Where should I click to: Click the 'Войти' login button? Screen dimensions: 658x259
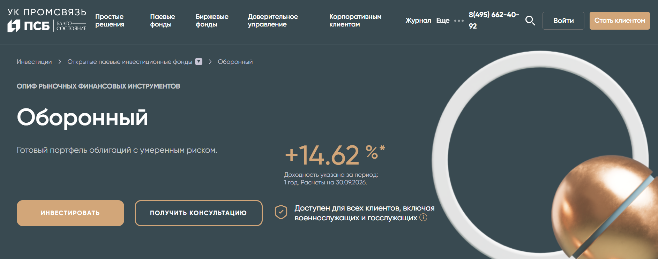pos(563,21)
